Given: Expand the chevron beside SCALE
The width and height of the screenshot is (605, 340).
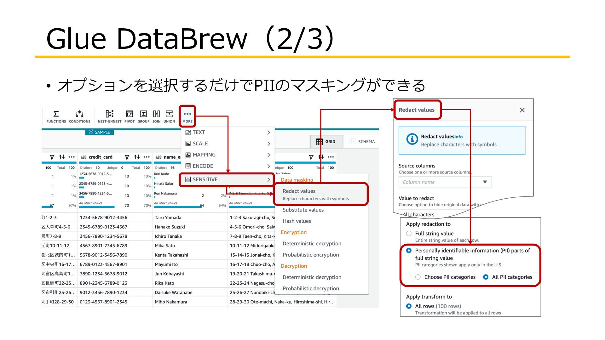Looking at the screenshot, I should pos(269,144).
